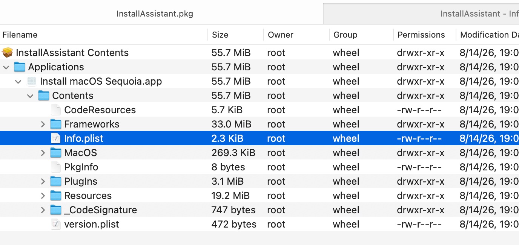Click the Info.plist file icon

[x=55, y=138]
